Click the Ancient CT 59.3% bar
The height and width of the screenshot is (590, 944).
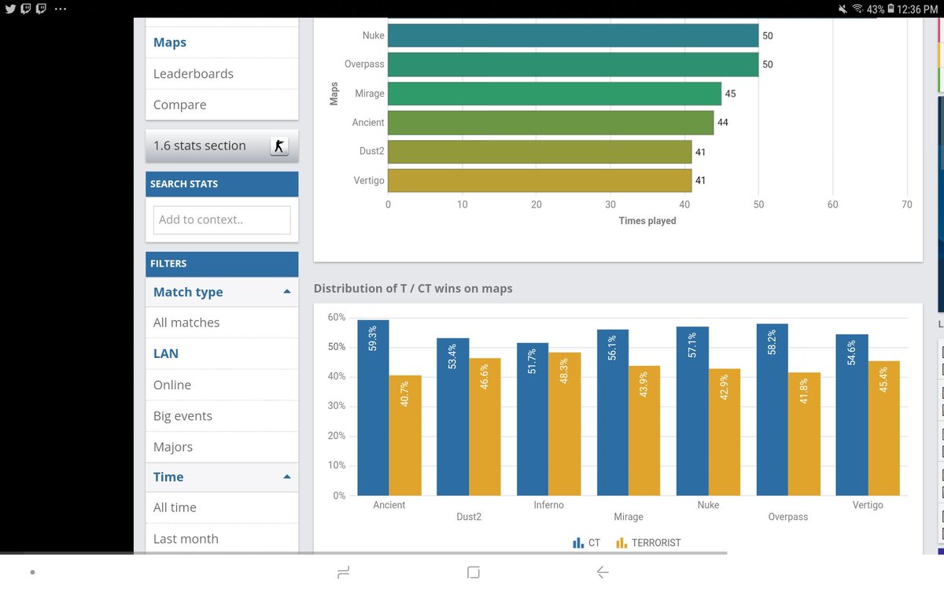coord(373,407)
